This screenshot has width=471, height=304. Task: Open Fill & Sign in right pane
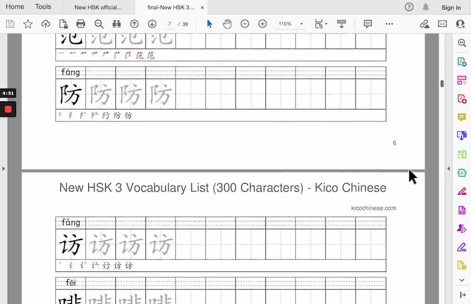[462, 247]
